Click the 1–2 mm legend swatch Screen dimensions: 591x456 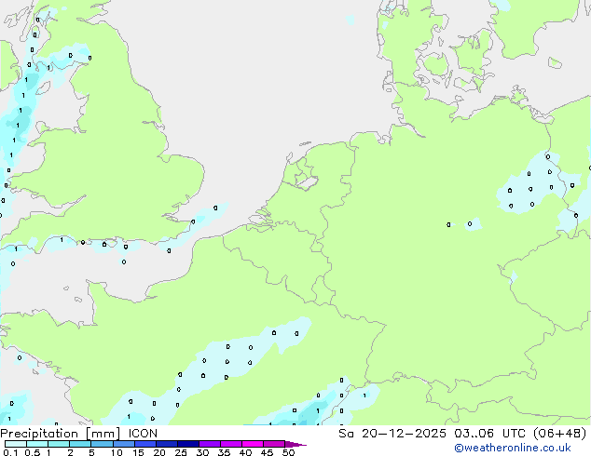59,444
